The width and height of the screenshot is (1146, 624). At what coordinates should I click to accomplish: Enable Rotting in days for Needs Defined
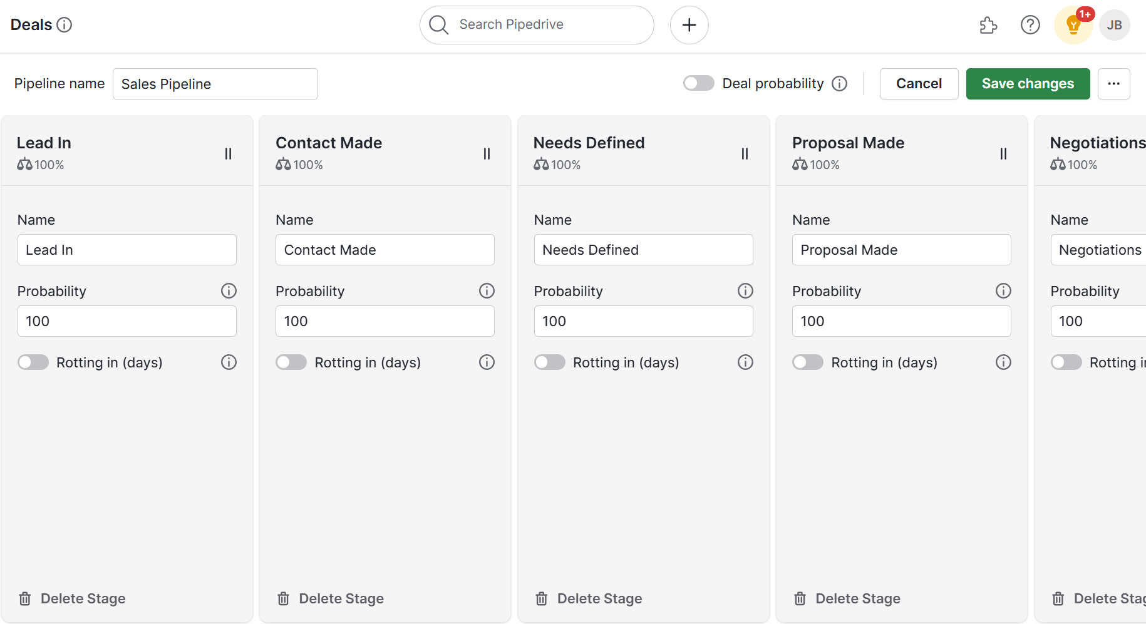click(x=550, y=362)
